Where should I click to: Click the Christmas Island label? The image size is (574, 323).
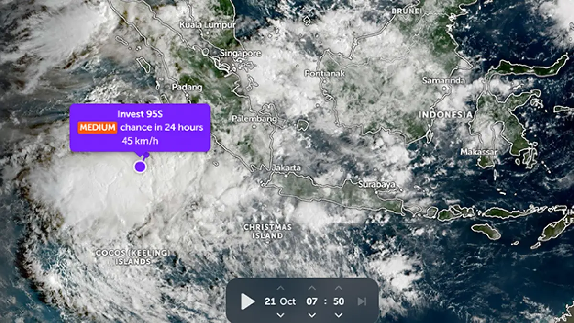tap(267, 231)
